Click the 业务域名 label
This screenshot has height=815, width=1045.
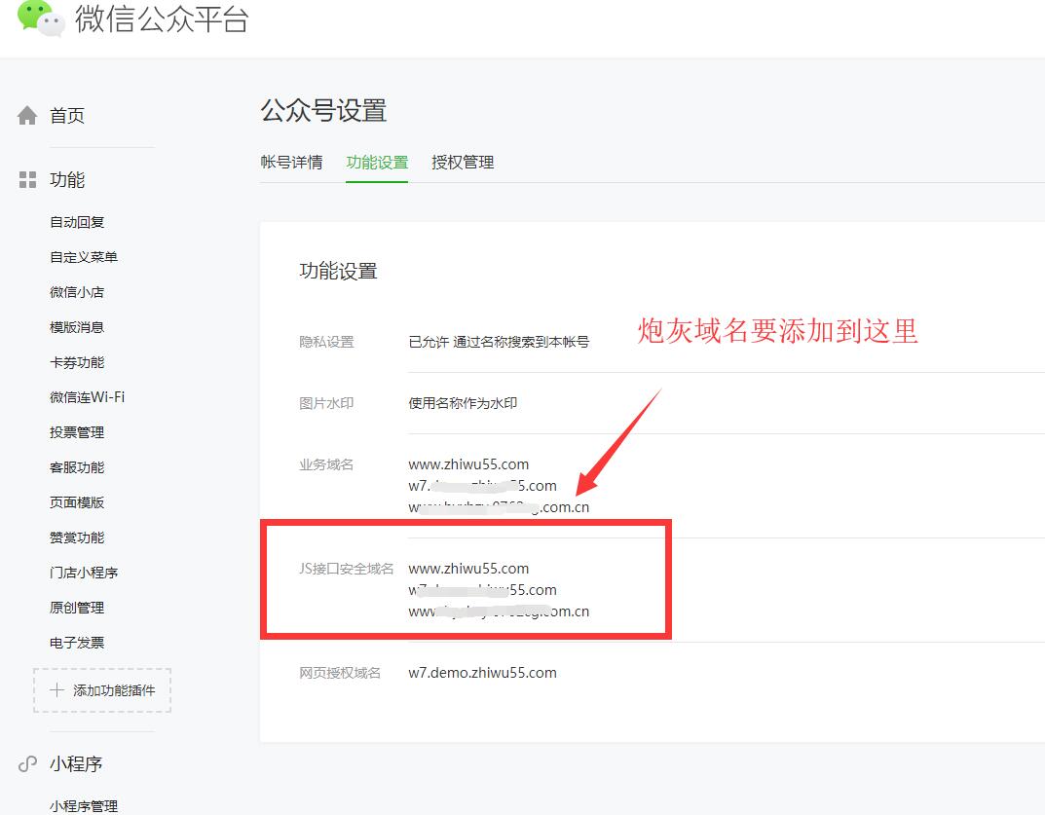click(x=326, y=464)
